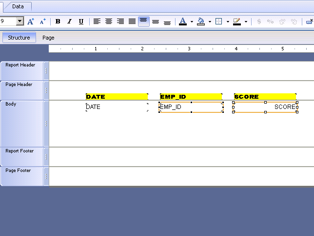Switch to the Structure view
Viewport: 314px width, 236px height.
tap(19, 38)
